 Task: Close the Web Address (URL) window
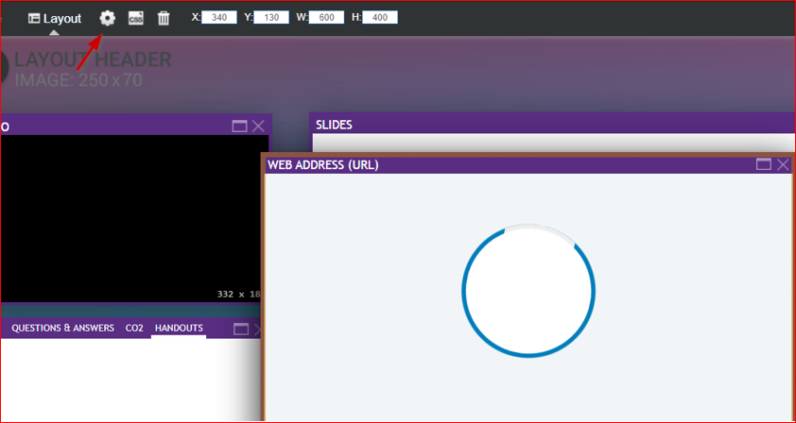point(784,164)
